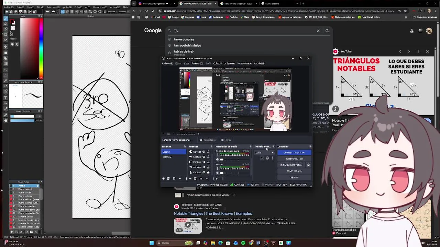Viewport: 440px width, 247px height.
Task: Hide the microphone Captura source in OBS
Action: click(204, 172)
